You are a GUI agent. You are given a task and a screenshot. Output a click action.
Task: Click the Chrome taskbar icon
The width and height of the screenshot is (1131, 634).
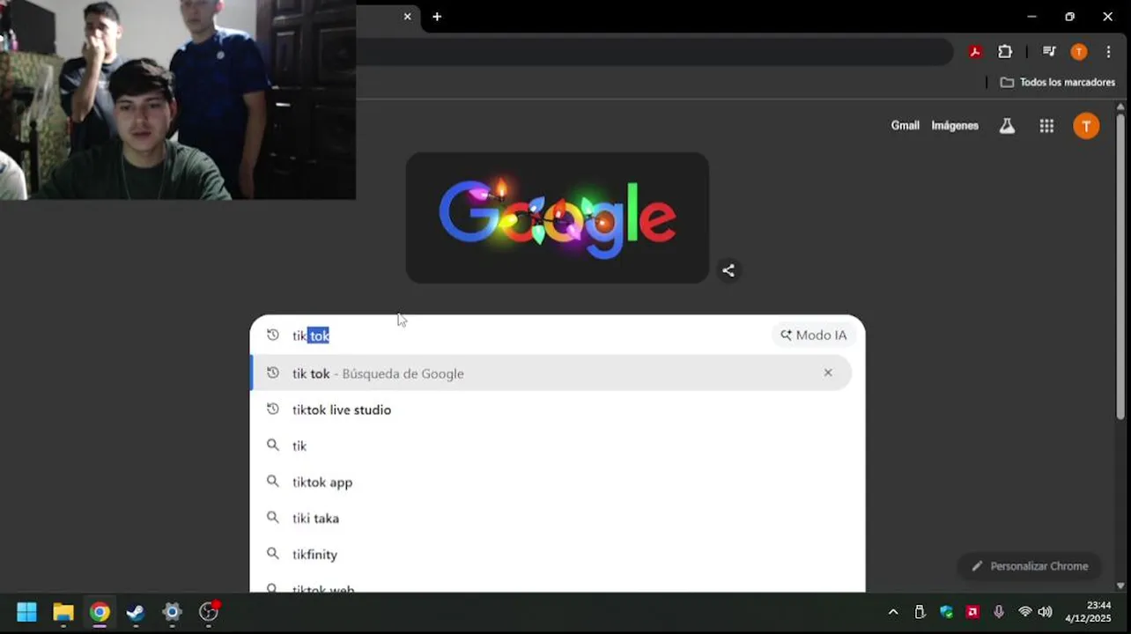pos(100,612)
